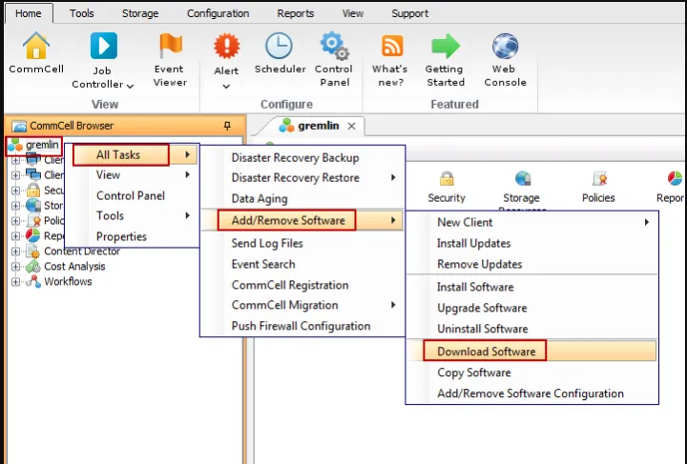Open the Job Controller icon
Viewport: 687px width, 464px height.
(104, 46)
